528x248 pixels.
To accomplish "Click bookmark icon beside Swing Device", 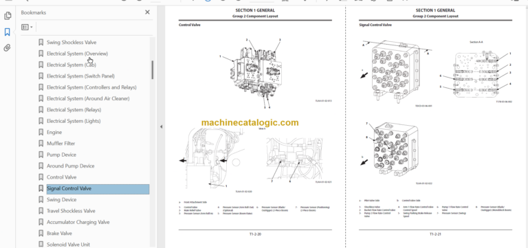I will point(41,199).
